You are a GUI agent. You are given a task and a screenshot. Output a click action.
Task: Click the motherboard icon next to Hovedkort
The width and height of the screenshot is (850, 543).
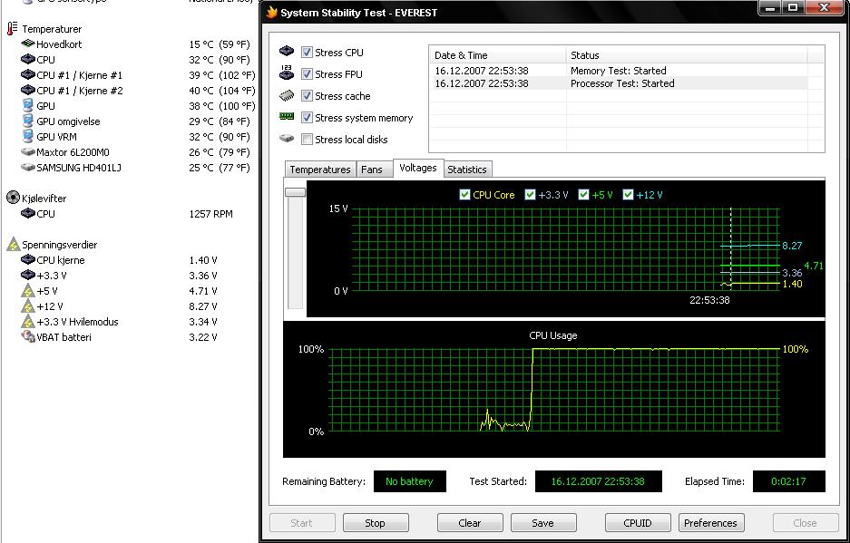[x=28, y=44]
